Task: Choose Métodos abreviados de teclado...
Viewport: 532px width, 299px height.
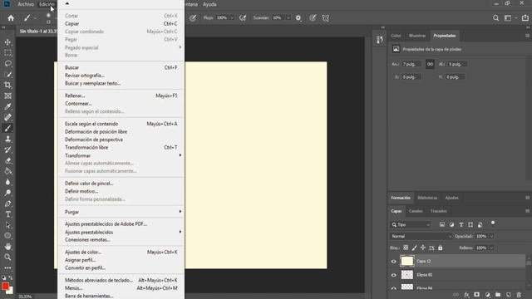Action: coord(121,280)
